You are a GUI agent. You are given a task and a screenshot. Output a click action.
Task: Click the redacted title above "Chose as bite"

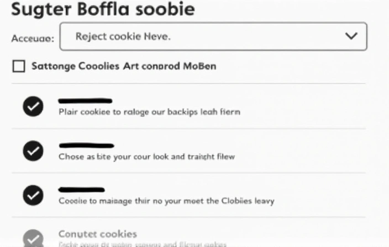click(86, 146)
